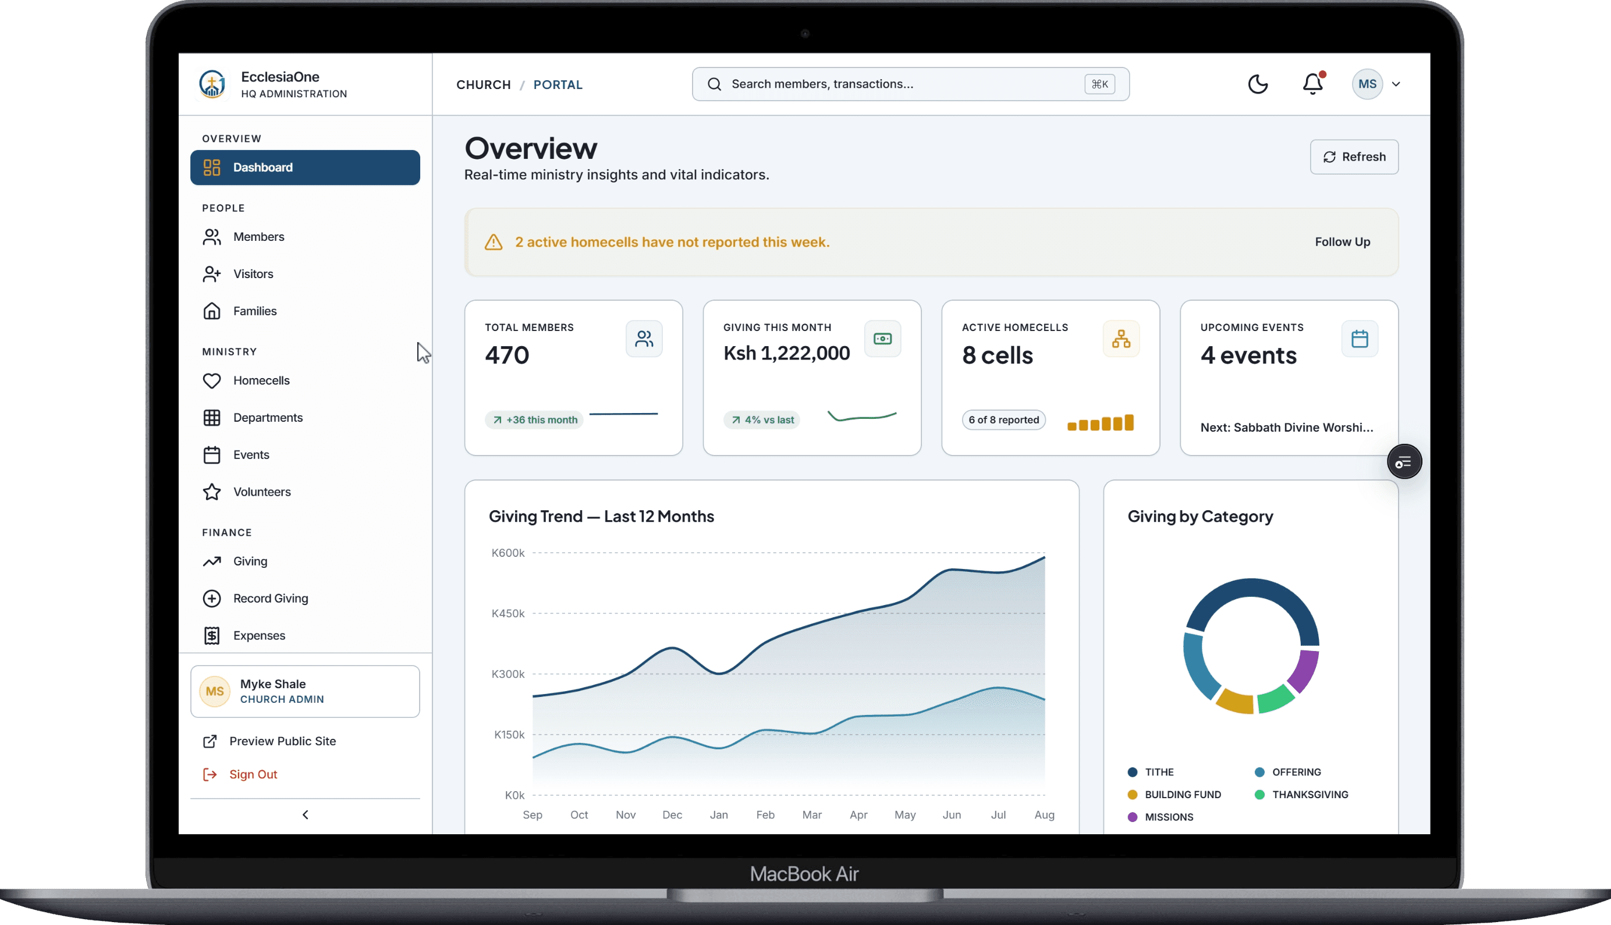Open the Events sidebar item
This screenshot has height=925, width=1611.
tap(305, 455)
